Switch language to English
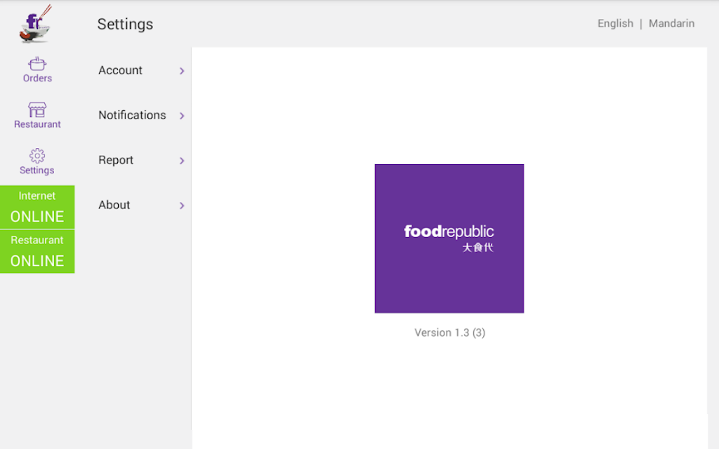Screen dimensions: 719x449 (615, 23)
